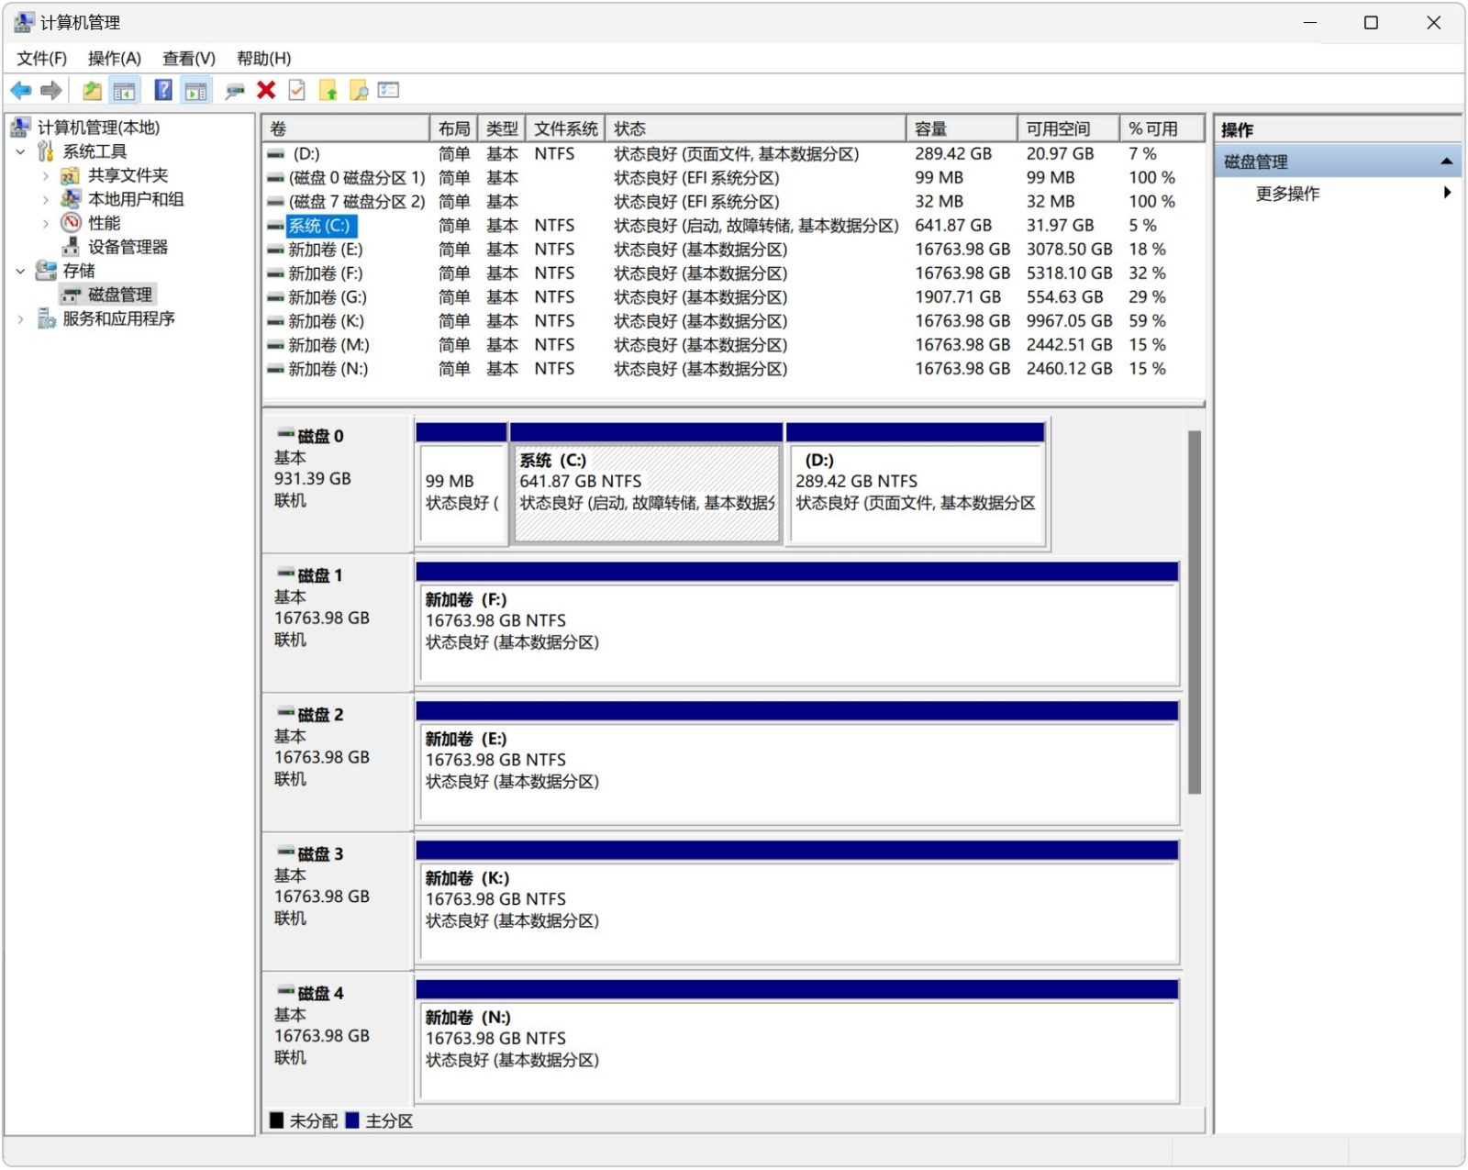Viewport: 1468px width, 1170px height.
Task: Open the 文件(F) menu
Action: tap(41, 59)
